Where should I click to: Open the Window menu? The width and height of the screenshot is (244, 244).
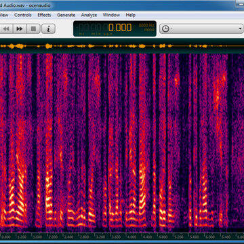(111, 15)
